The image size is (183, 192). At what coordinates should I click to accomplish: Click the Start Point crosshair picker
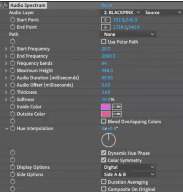tap(106, 20)
